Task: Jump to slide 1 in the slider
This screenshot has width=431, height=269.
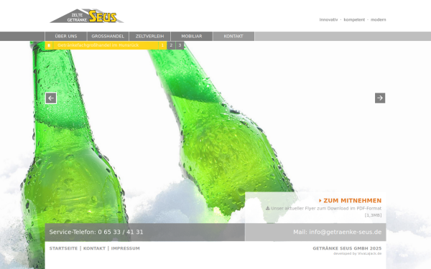Action: [162, 45]
